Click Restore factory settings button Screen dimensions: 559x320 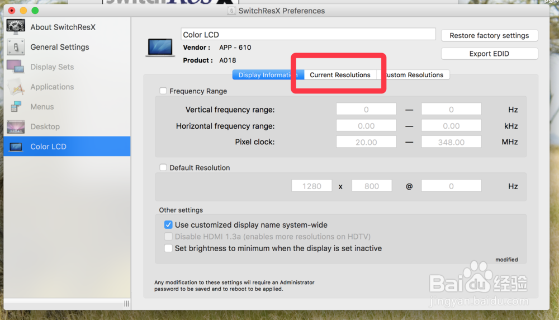pyautogui.click(x=489, y=35)
